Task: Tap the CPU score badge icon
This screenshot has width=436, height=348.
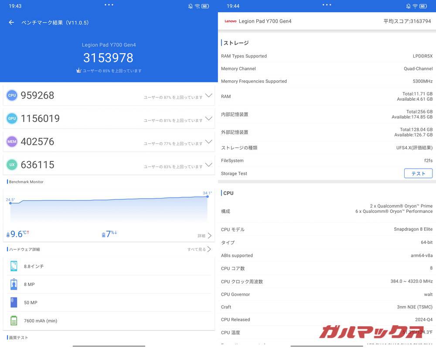Action: 12,95
